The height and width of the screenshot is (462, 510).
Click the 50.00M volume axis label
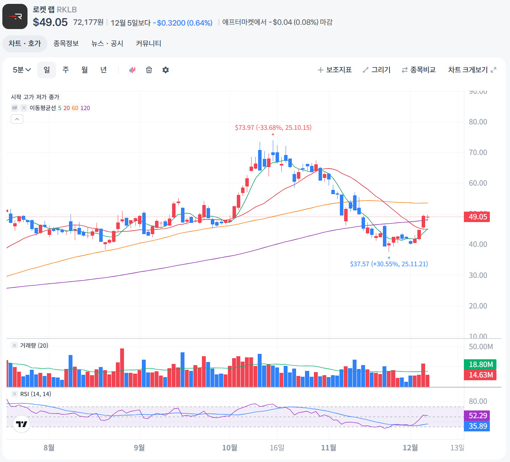[481, 346]
